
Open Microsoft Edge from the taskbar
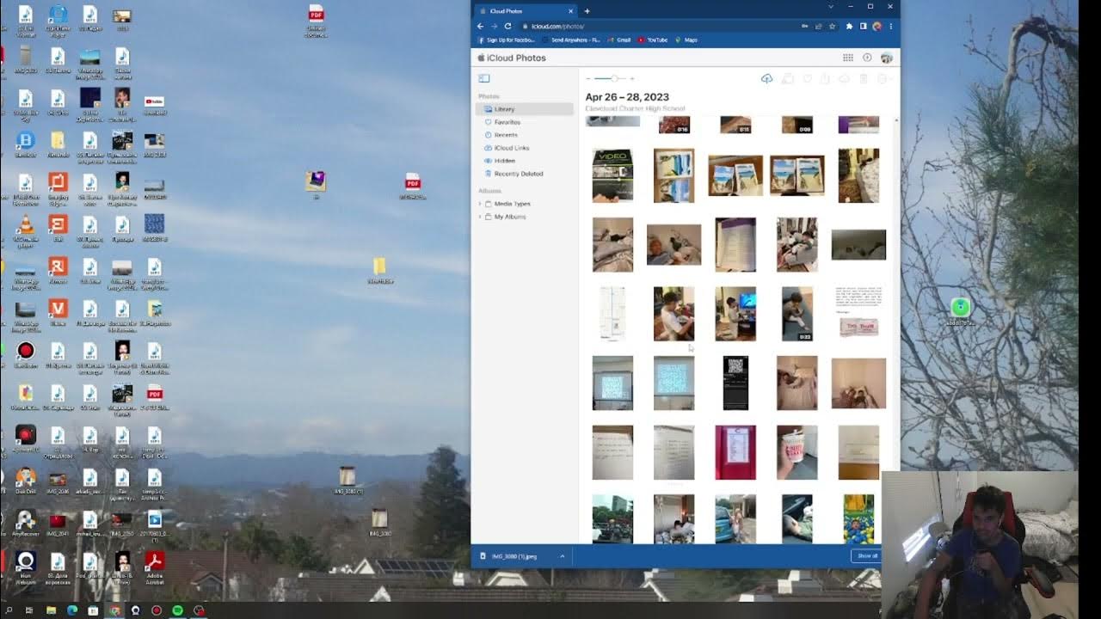pyautogui.click(x=72, y=610)
